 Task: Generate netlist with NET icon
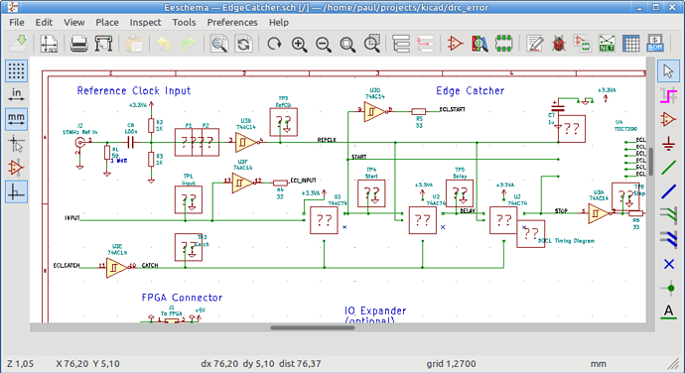pos(607,44)
